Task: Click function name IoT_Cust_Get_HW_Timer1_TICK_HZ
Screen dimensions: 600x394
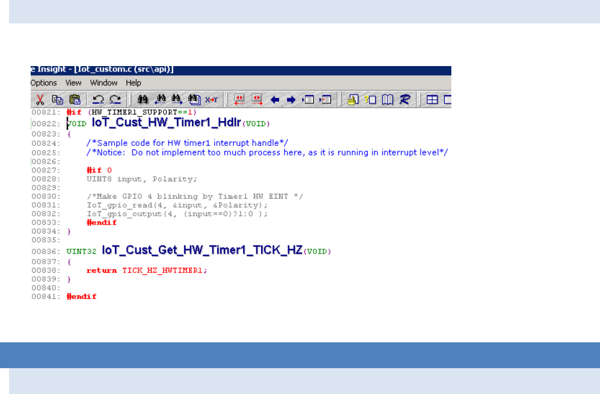Action: tap(202, 250)
